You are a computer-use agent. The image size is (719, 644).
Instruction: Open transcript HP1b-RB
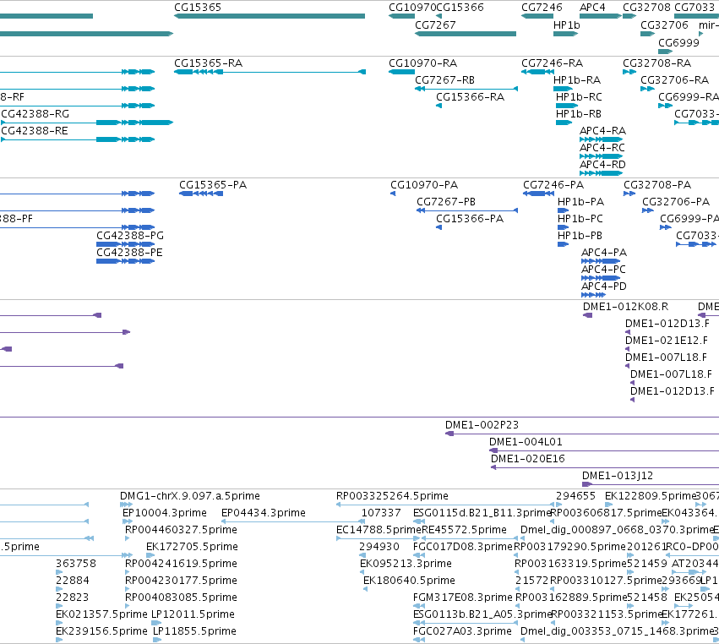coord(578,114)
